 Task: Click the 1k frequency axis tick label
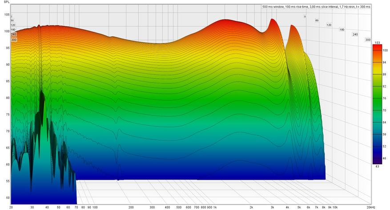point(215,207)
